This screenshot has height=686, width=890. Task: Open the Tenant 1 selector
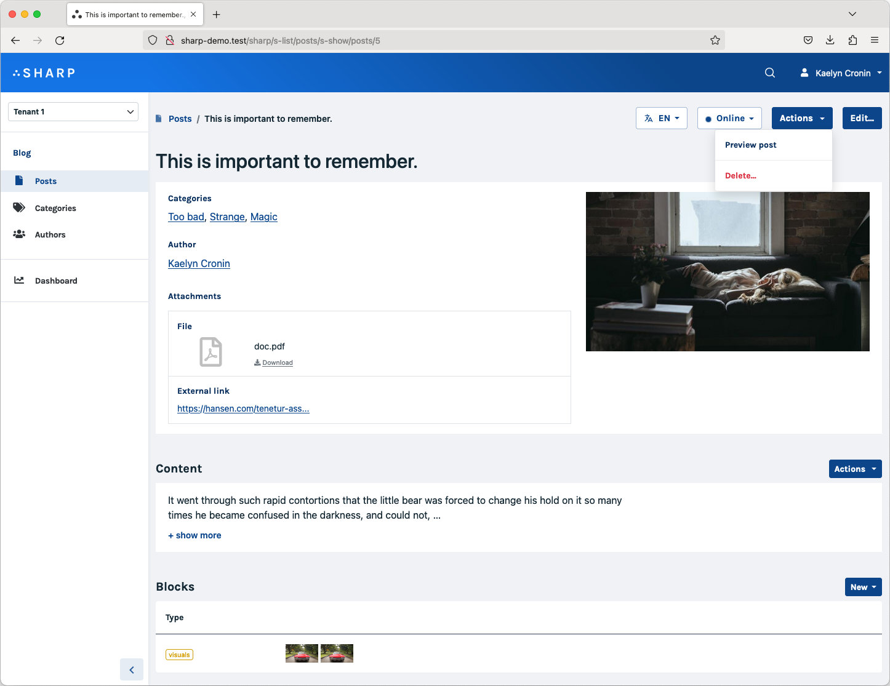pos(73,112)
